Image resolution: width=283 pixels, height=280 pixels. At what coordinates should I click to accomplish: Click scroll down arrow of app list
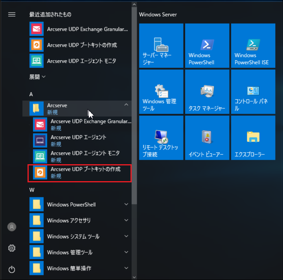(x=134, y=277)
